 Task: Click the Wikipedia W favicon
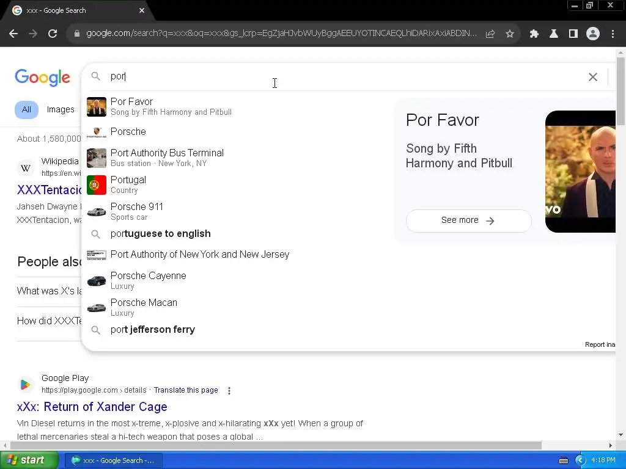pyautogui.click(x=26, y=168)
